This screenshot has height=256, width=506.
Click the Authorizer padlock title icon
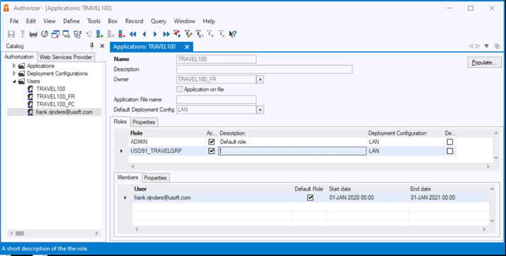coord(6,8)
